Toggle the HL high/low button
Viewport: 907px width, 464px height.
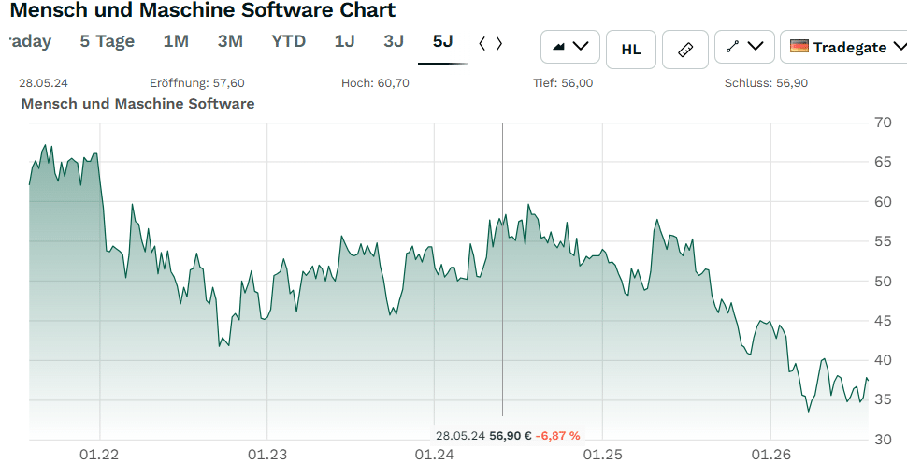630,50
